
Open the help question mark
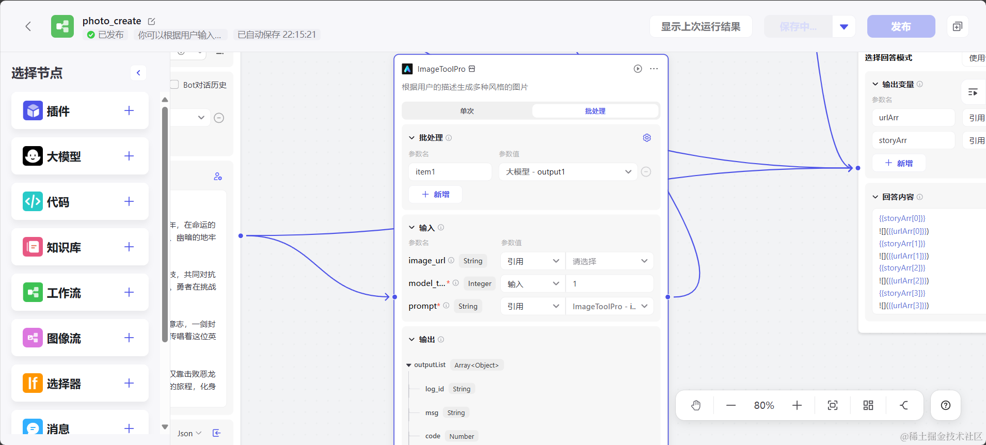(x=946, y=405)
